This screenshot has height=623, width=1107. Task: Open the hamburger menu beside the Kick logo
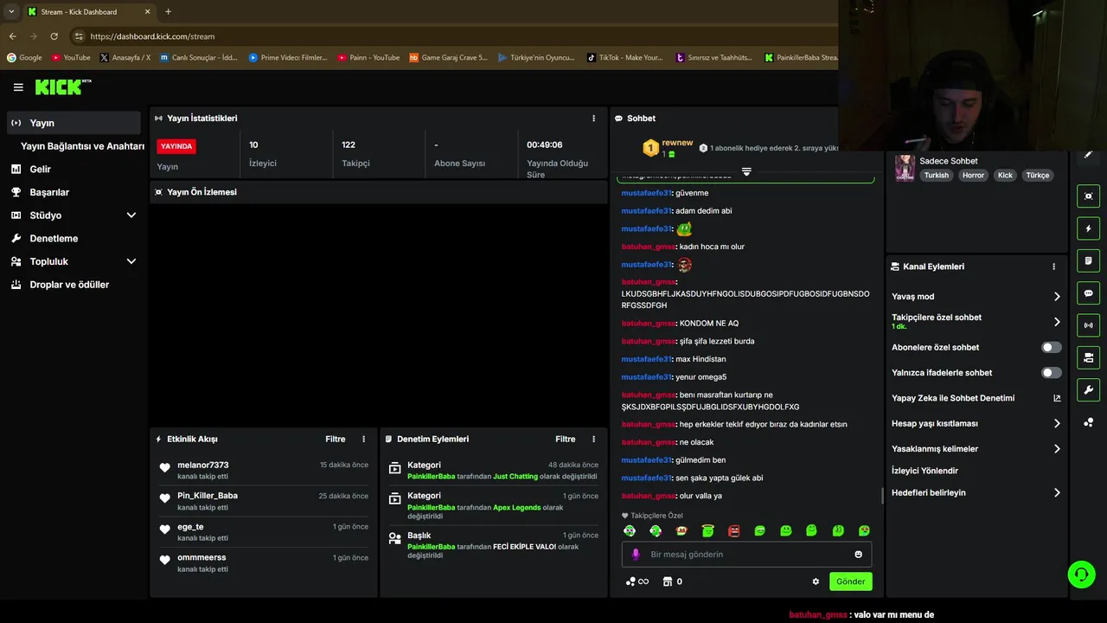pos(18,87)
